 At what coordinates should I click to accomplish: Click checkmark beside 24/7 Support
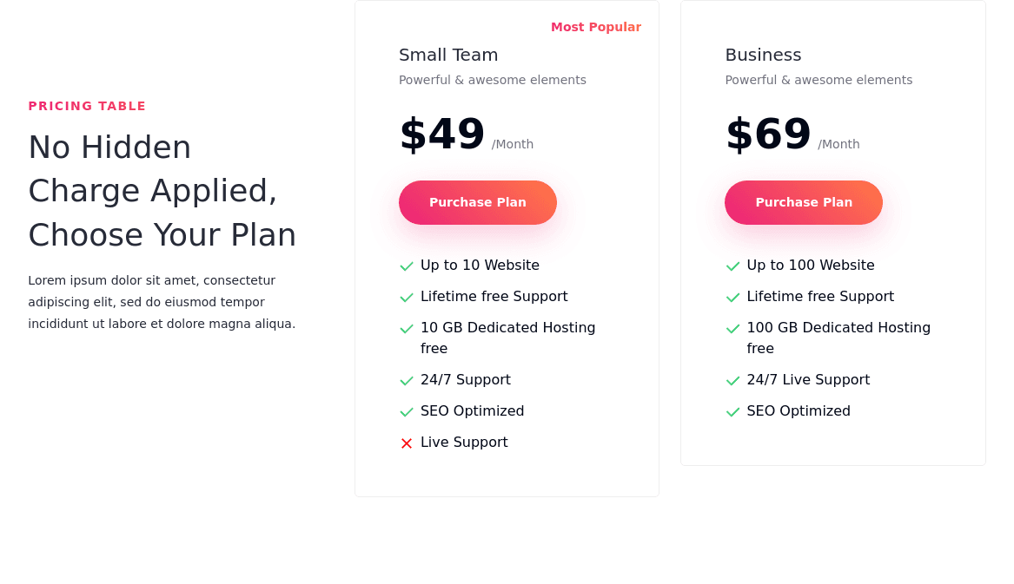pyautogui.click(x=406, y=380)
